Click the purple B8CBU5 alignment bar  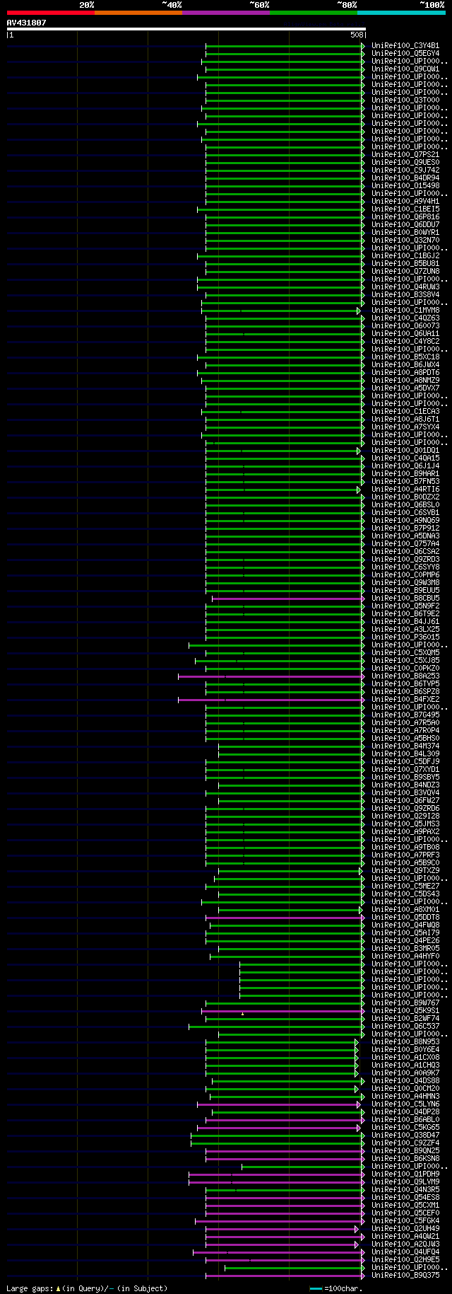[287, 599]
